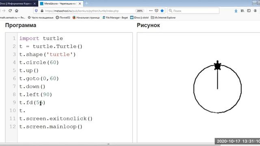The image size is (260, 146).
Task: Place cursor on t.shape('turtle') line
Action: tap(48, 54)
